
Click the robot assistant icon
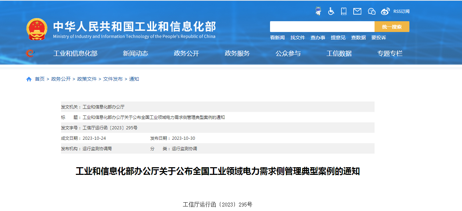point(318,11)
